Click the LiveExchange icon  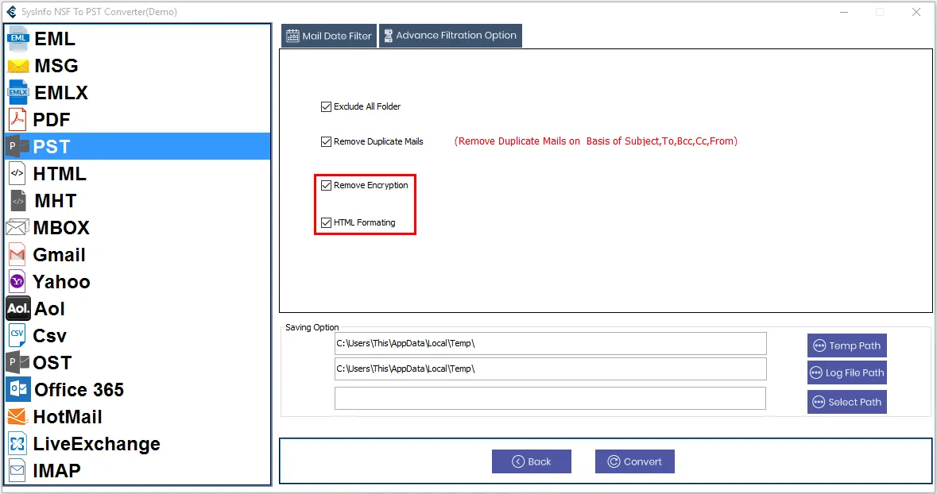tap(17, 443)
